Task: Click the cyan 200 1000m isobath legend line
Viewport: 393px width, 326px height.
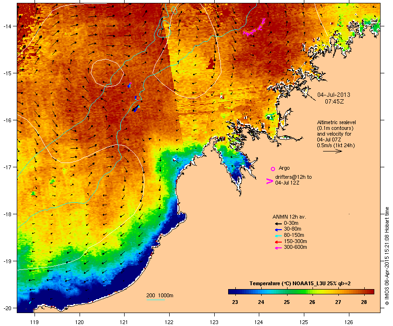Action: [155, 300]
